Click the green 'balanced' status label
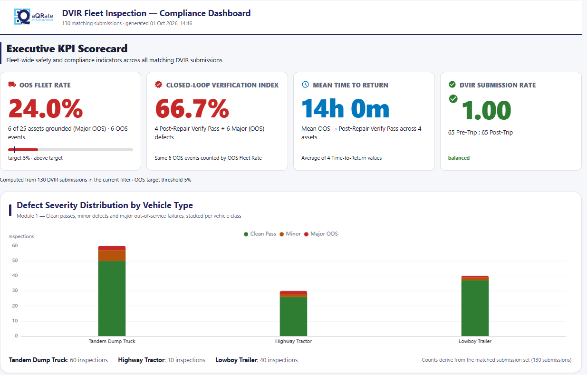587x375 pixels. point(459,158)
